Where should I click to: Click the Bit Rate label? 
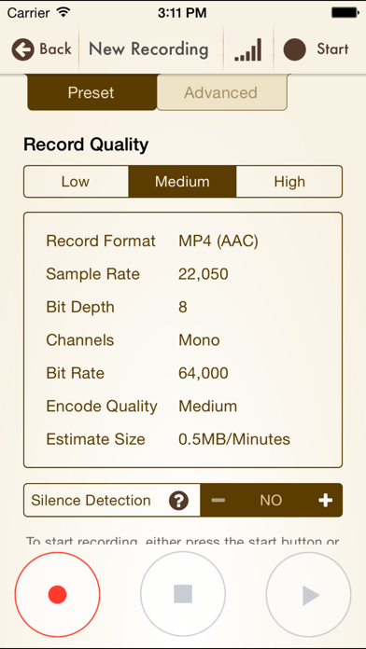75,373
